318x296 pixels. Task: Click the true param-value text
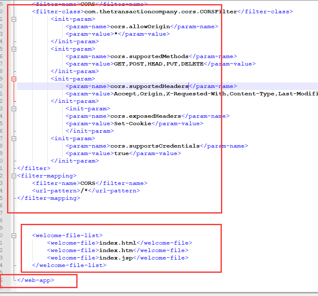[x=121, y=153]
